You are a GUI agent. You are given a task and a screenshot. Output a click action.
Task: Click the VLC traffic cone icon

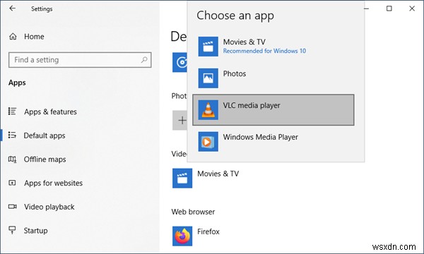[208, 110]
